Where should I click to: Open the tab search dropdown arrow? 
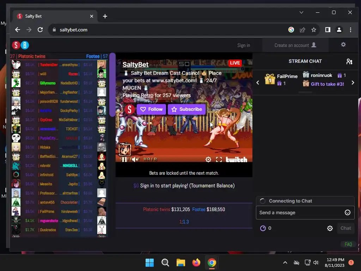tap(301, 12)
